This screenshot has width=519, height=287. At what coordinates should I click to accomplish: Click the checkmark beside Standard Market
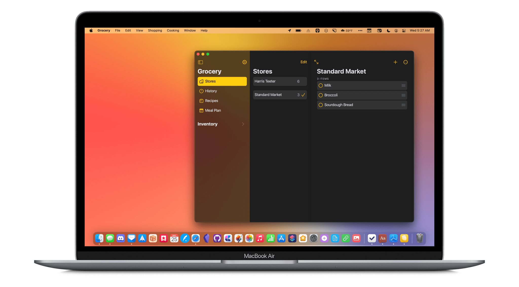tap(303, 95)
